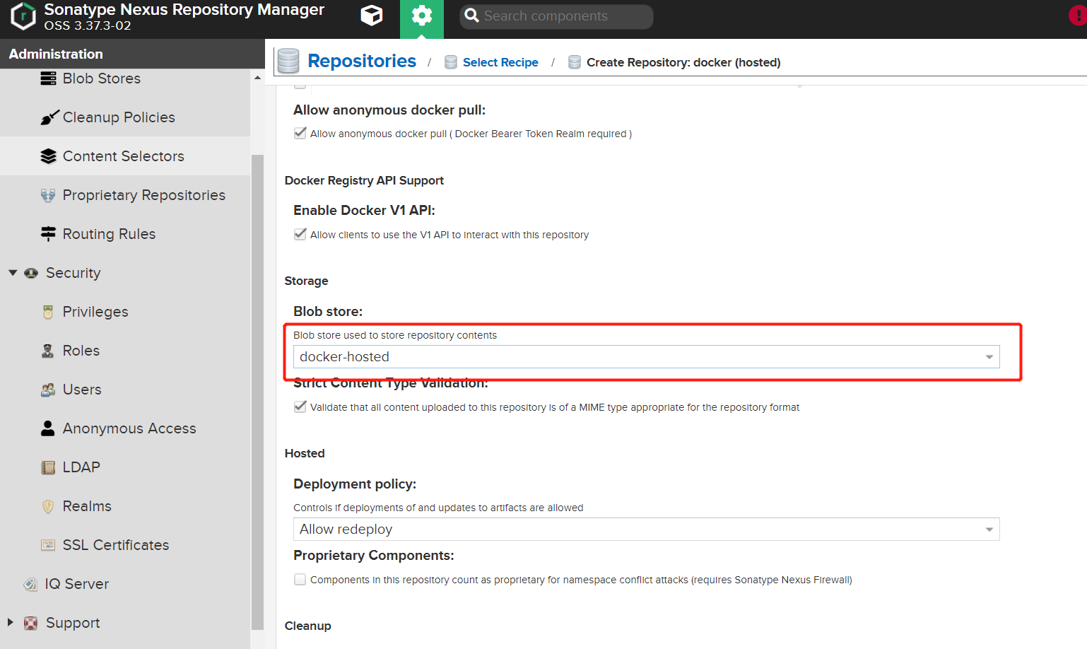Image resolution: width=1087 pixels, height=649 pixels.
Task: Click the Realms shield icon
Action: pos(48,506)
